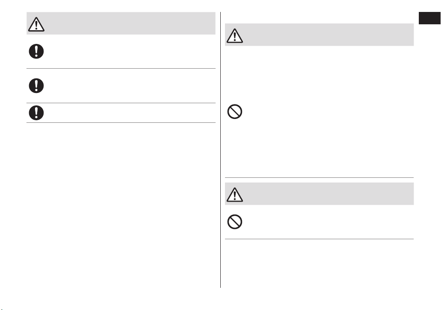Viewport: 441px width, 310px height.
Task: Click the black tab rectangle at page corner
Action: point(429,18)
